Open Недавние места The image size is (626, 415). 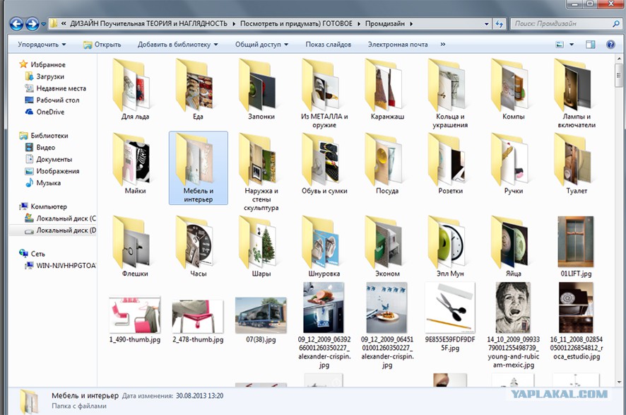pos(56,88)
